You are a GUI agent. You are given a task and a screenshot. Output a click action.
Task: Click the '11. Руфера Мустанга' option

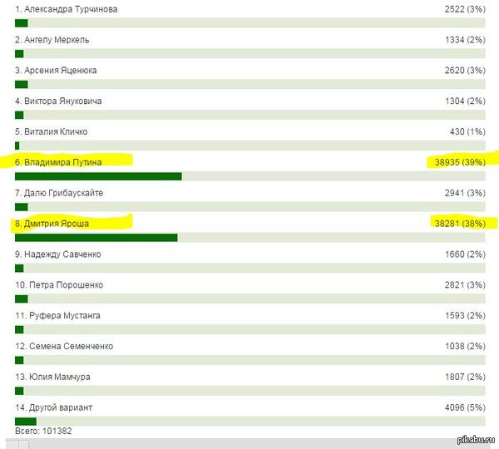click(58, 316)
